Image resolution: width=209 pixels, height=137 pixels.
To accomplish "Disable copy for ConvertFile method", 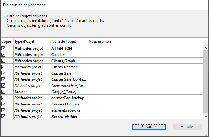I will 3,73.
